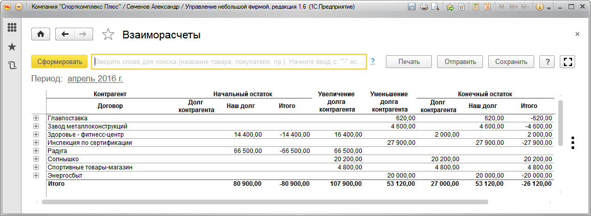Expand the Инспекция по сертификации row
This screenshot has height=216, width=591.
(x=36, y=142)
